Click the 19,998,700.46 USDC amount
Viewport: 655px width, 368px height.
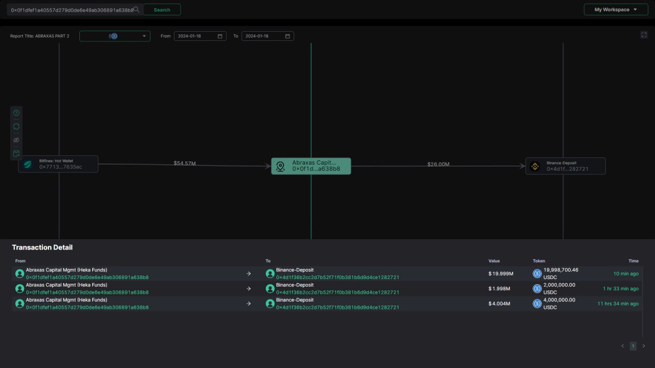coord(561,273)
